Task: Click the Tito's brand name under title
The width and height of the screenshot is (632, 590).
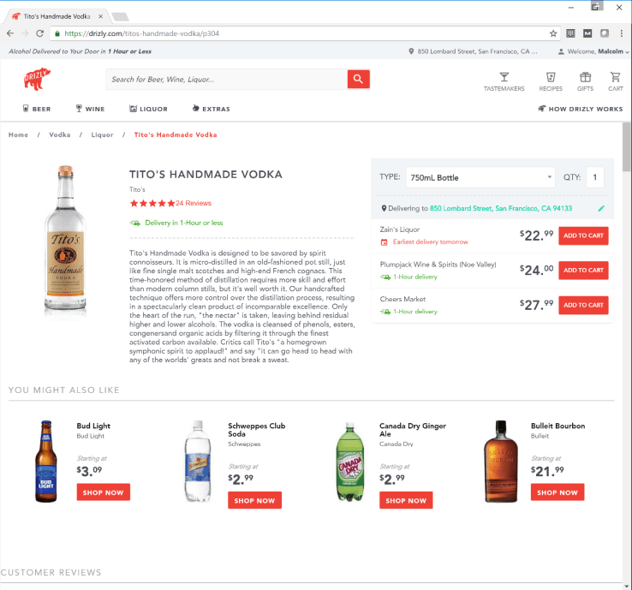Action: tap(137, 189)
